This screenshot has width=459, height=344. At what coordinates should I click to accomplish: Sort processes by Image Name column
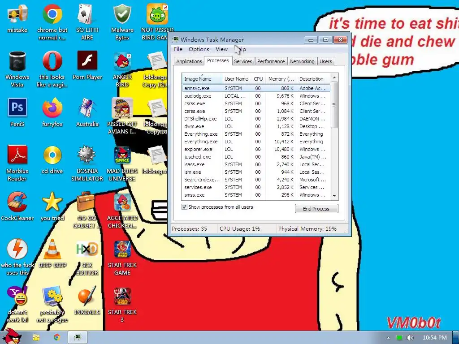coord(202,79)
